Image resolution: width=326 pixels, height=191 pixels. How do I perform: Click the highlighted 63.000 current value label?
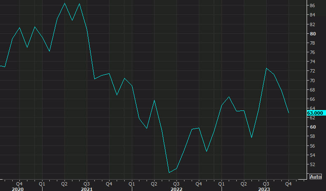click(315, 113)
